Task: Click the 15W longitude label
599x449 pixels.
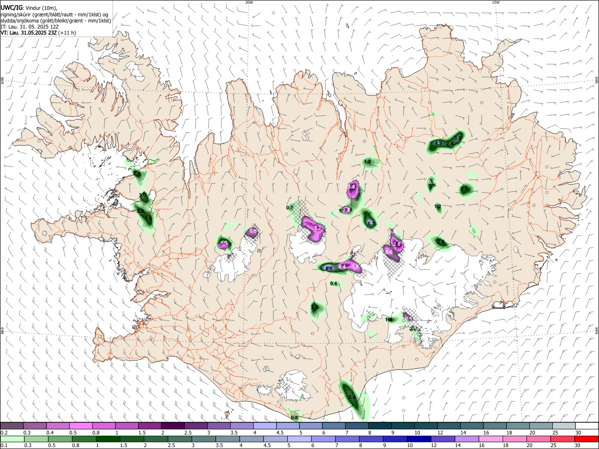Action: [x=496, y=2]
